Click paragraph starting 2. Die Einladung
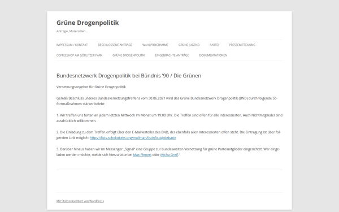Viewport: 339px width, 212px height. pos(168,135)
